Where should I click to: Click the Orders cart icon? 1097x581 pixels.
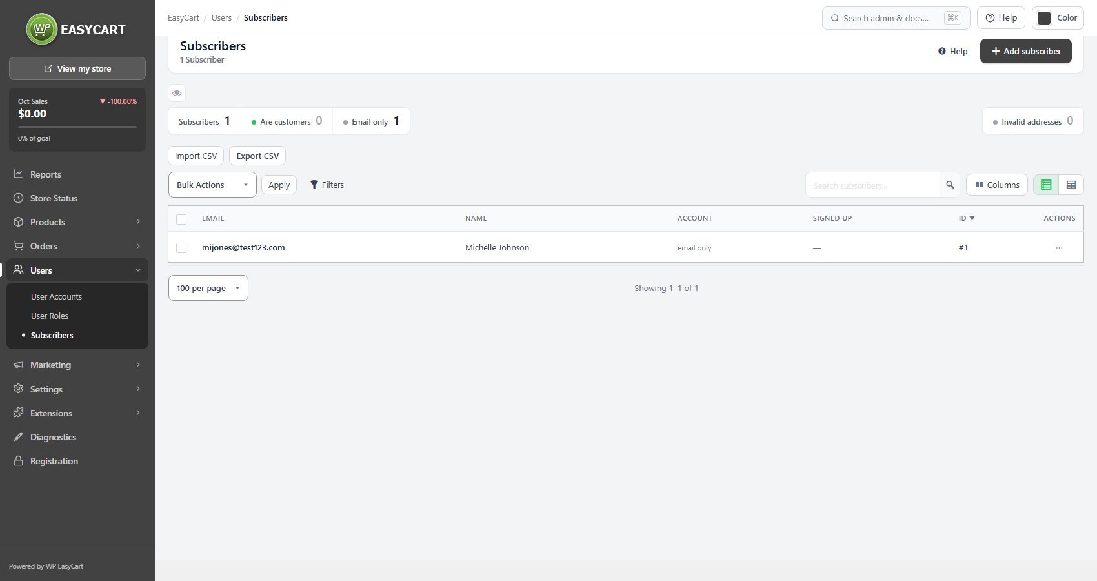click(x=18, y=246)
